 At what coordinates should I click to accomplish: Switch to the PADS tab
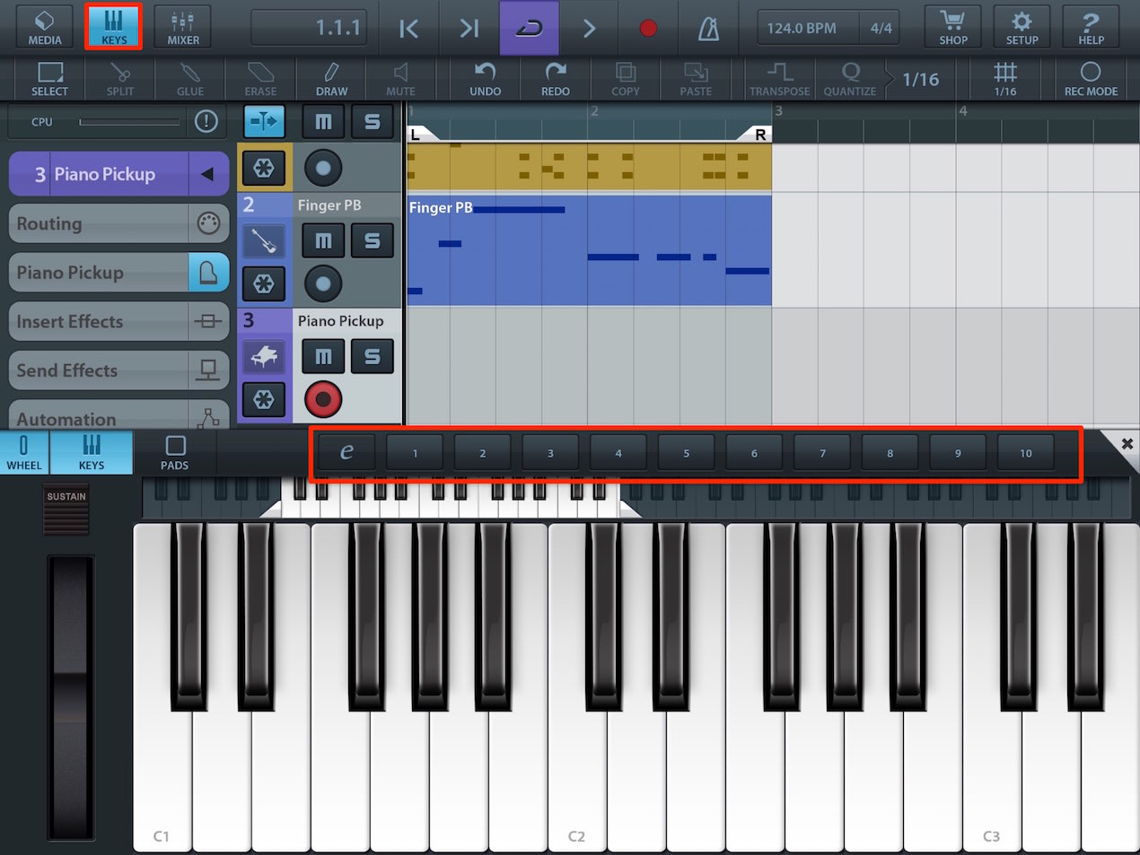(174, 452)
